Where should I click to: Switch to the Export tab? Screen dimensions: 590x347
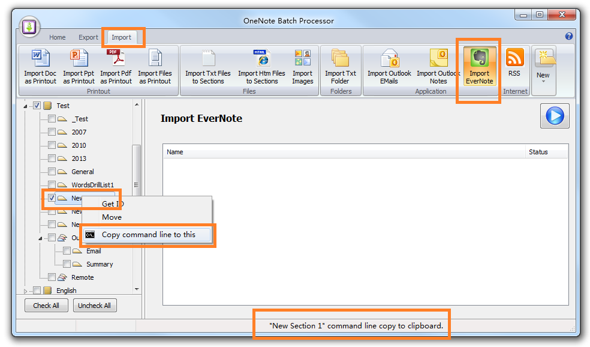(x=88, y=37)
